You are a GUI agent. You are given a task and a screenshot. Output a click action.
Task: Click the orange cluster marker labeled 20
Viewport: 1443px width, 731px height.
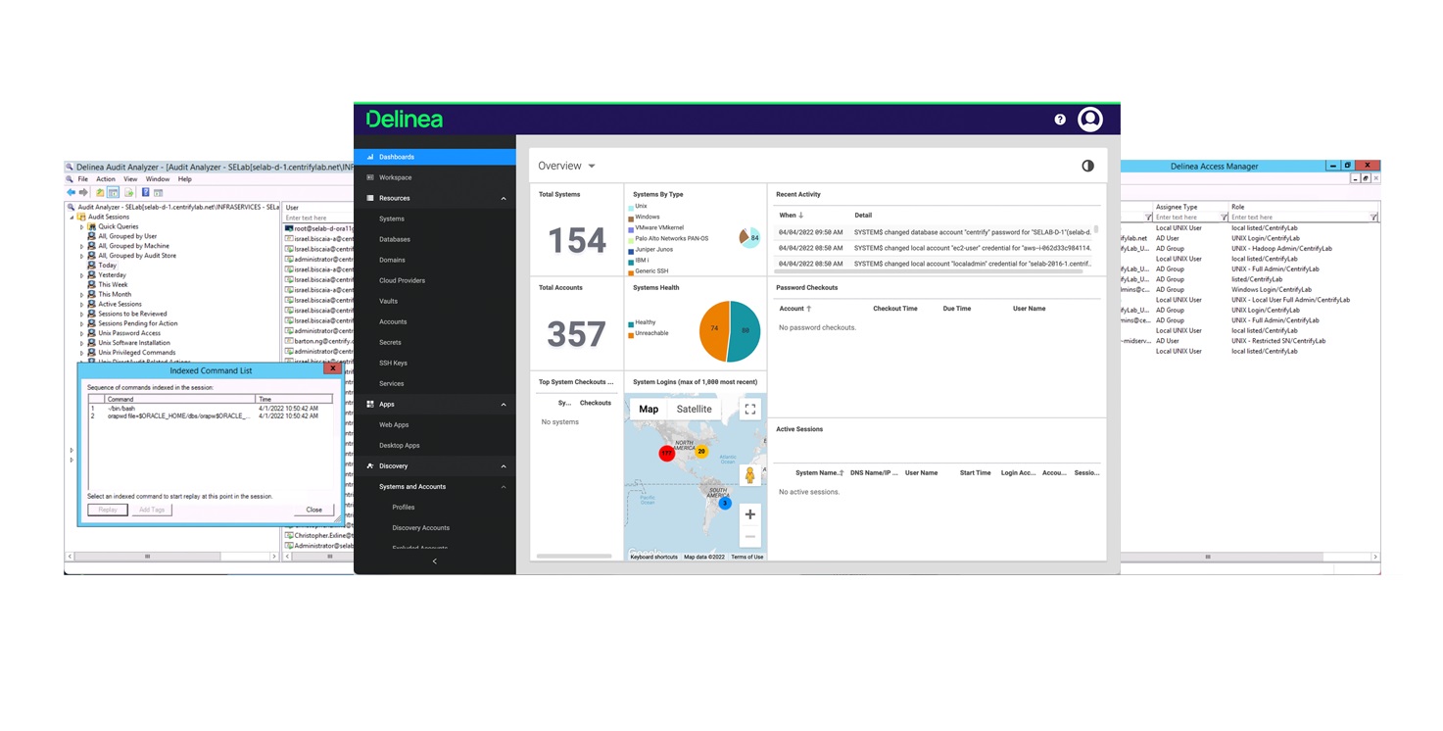click(701, 452)
